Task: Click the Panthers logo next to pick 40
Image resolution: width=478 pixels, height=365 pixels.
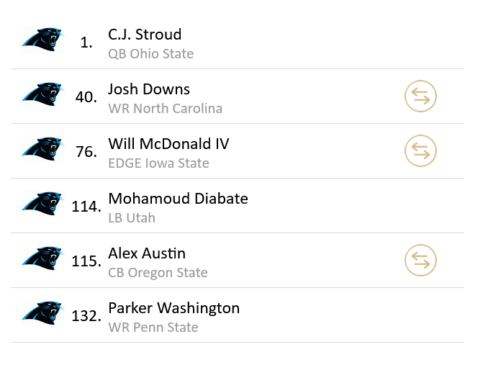Action: (x=43, y=94)
